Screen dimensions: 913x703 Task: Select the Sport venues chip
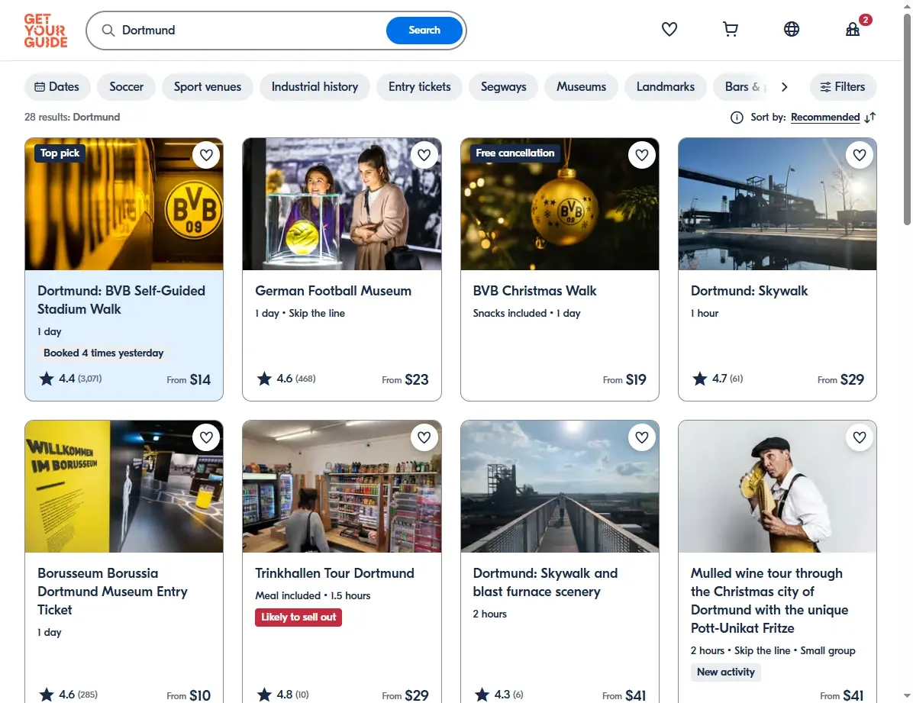tap(208, 87)
